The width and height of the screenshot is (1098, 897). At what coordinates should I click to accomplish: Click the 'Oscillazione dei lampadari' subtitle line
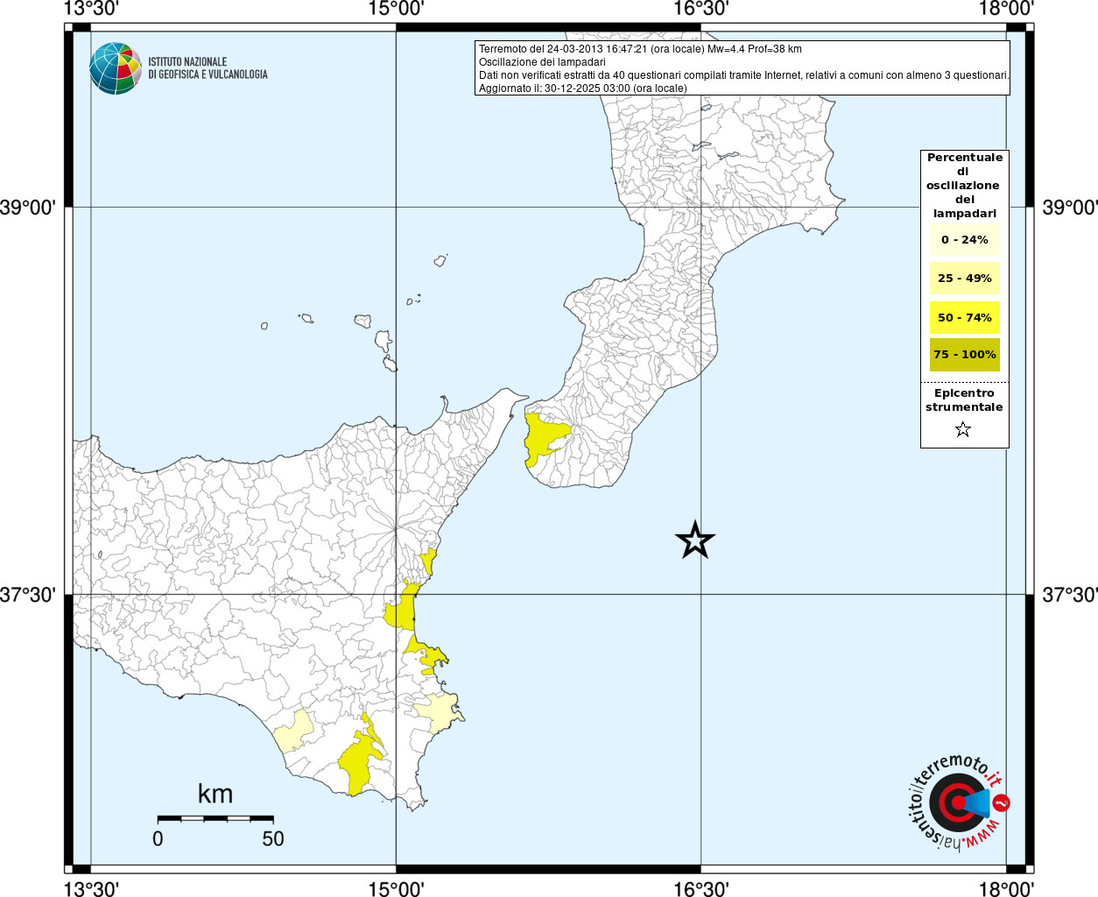pos(542,62)
